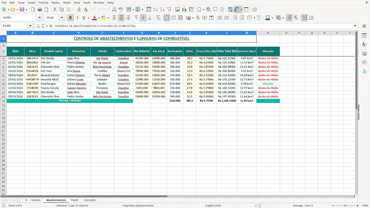Switch to the Instruções sheet tab
The height and width of the screenshot is (208, 370).
point(90,200)
